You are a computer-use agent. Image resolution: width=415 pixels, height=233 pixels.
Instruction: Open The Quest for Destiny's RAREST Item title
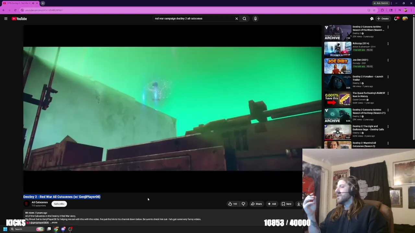pos(369,94)
